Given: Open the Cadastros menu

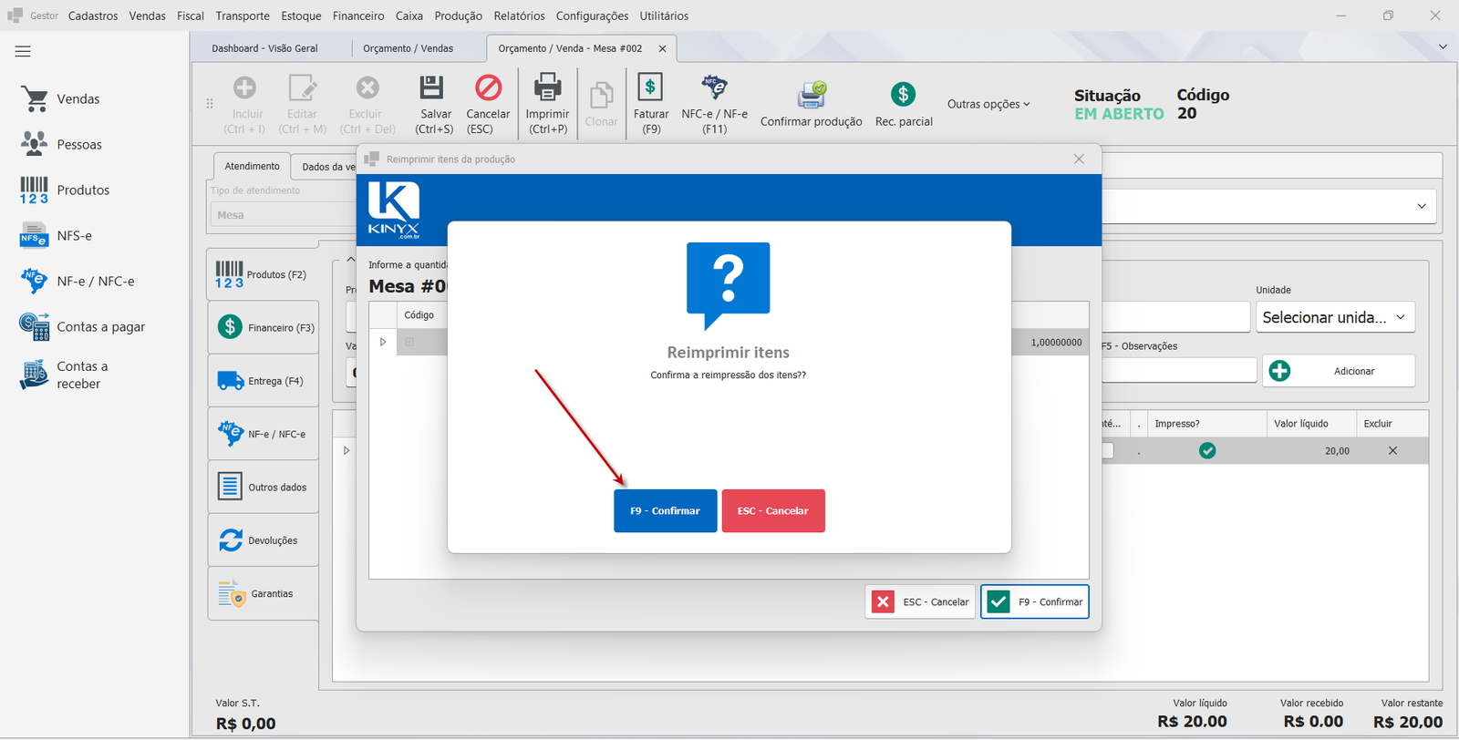Looking at the screenshot, I should [x=93, y=15].
